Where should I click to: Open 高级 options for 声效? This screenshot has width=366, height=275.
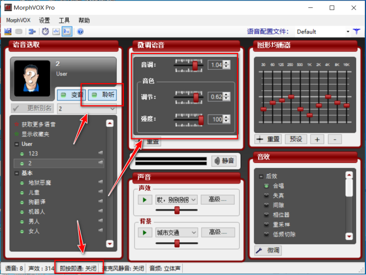click(217, 200)
